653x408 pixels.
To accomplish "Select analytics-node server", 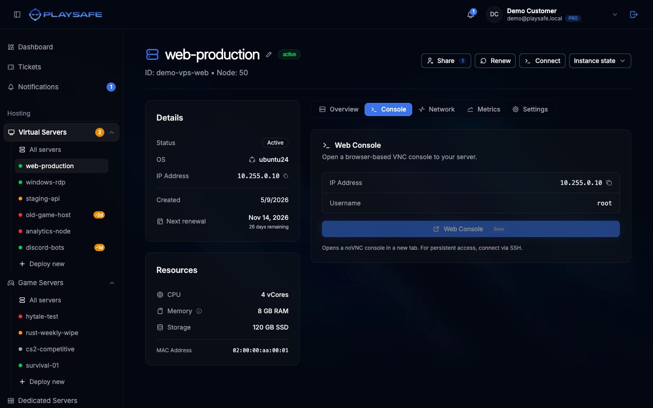I will click(62, 231).
